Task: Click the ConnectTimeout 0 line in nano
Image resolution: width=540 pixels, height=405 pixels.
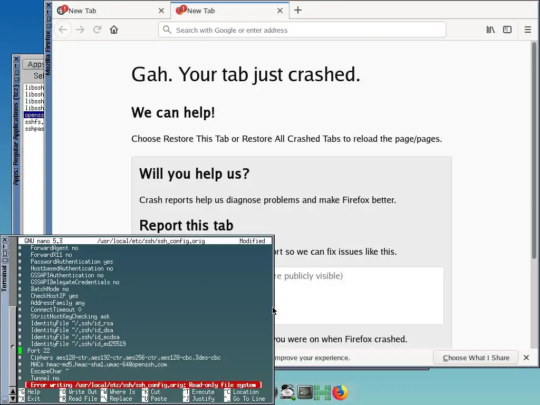Action: (56, 310)
